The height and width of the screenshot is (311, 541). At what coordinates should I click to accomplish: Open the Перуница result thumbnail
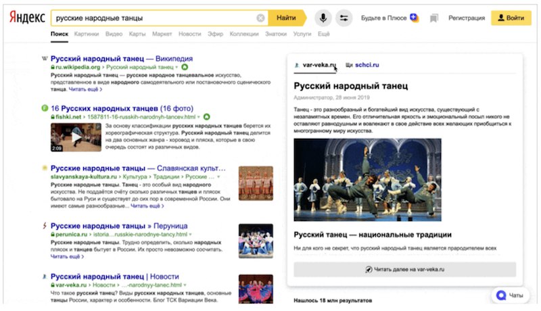pos(256,241)
